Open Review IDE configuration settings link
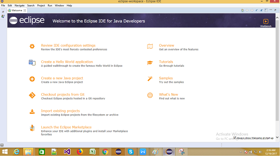 click(68, 46)
